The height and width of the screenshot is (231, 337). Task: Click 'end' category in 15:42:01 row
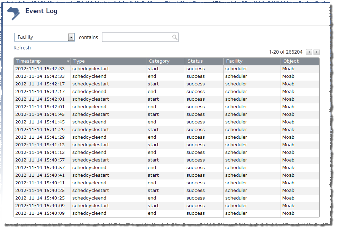pos(152,107)
